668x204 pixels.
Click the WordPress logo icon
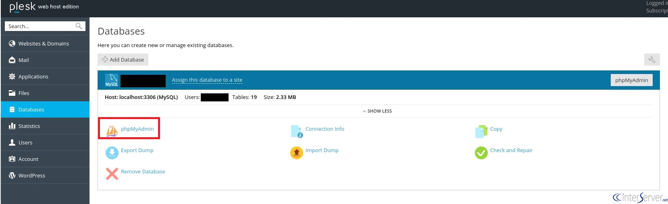(12, 175)
